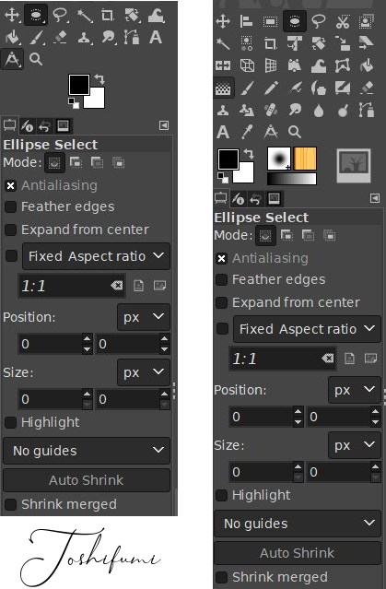Click the orange wood pattern swatch
This screenshot has width=386, height=589.
305,159
